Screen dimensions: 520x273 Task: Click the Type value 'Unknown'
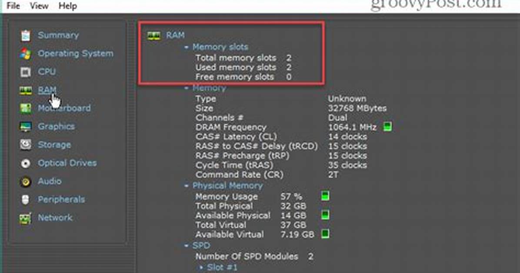pyautogui.click(x=347, y=99)
